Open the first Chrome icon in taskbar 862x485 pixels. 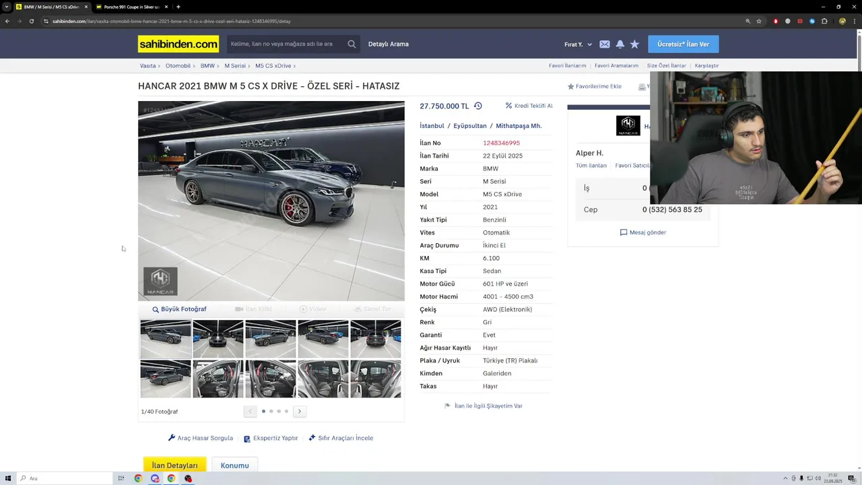point(138,478)
